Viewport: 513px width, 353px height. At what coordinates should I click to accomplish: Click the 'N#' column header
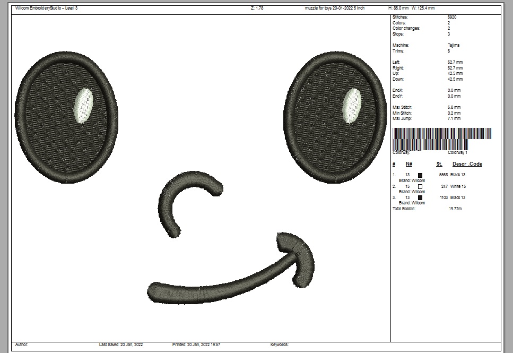click(409, 164)
